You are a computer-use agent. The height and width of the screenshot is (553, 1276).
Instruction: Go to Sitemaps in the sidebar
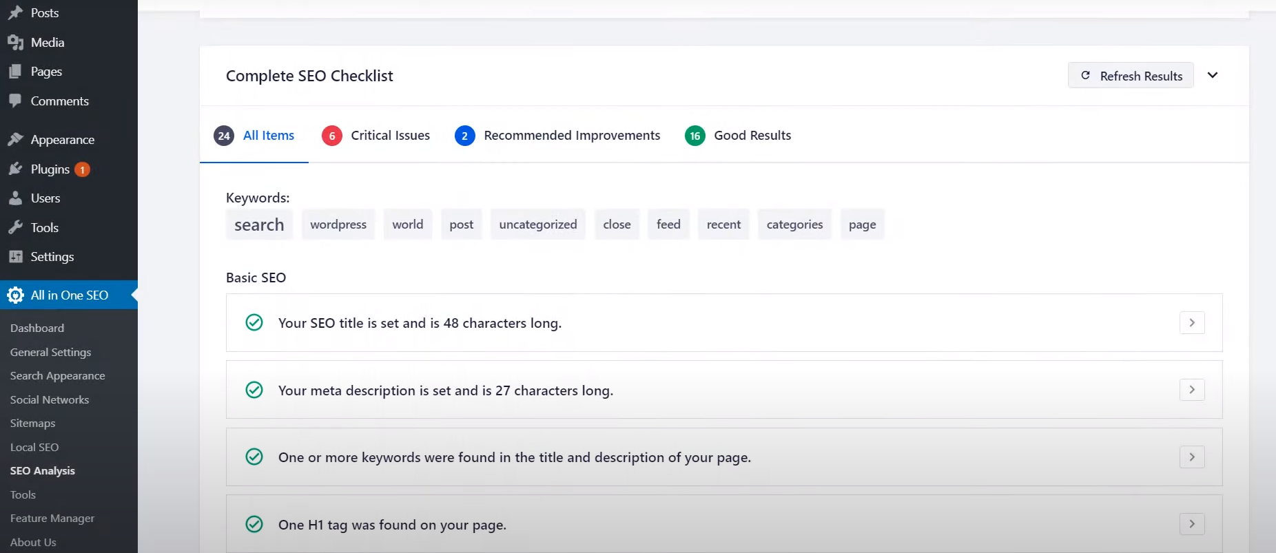32,424
